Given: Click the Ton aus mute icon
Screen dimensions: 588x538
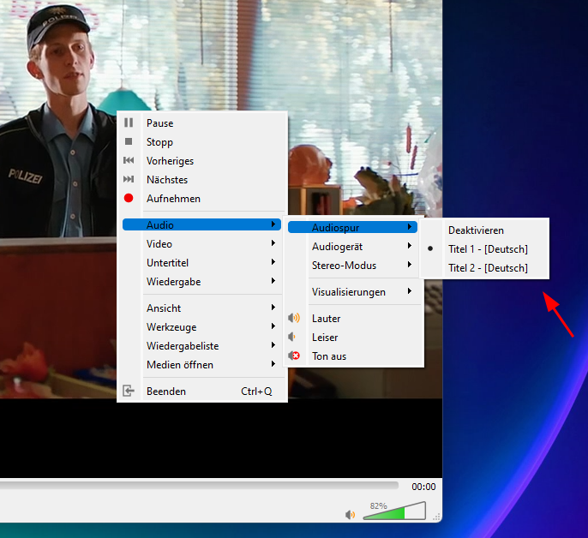Looking at the screenshot, I should pos(294,356).
